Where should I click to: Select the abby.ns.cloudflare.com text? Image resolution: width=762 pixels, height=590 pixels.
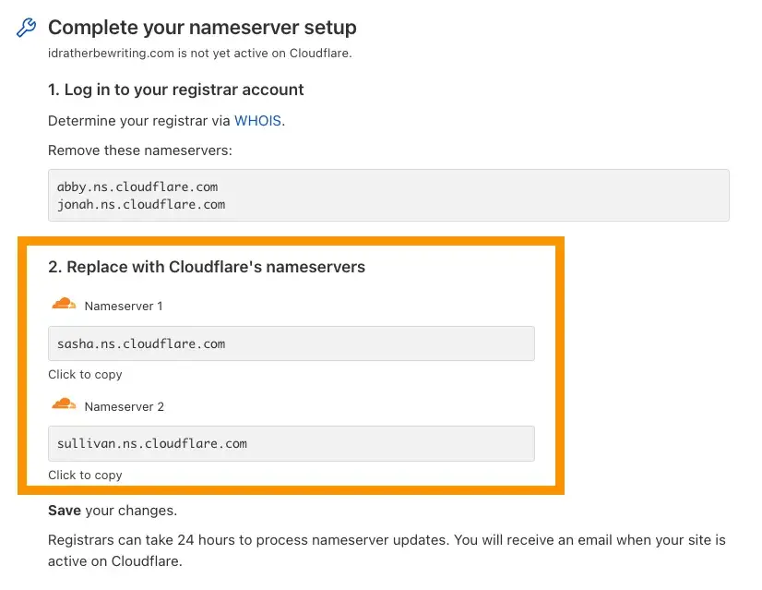pos(137,187)
